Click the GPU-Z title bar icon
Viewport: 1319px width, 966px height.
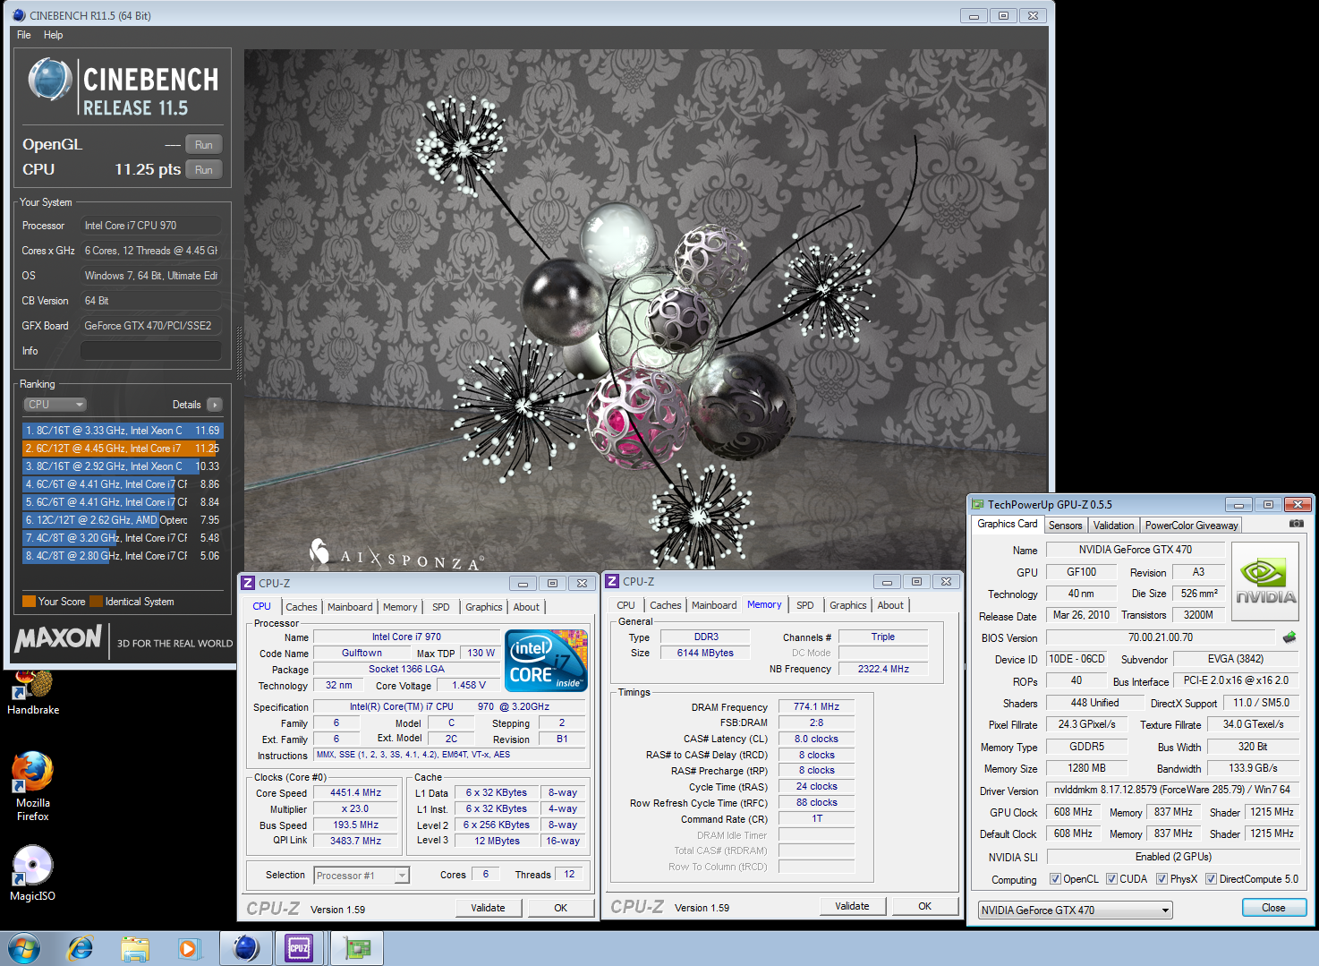(978, 504)
